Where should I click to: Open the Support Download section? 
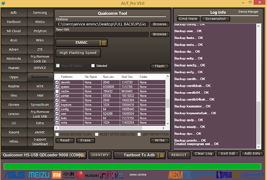(x=40, y=142)
